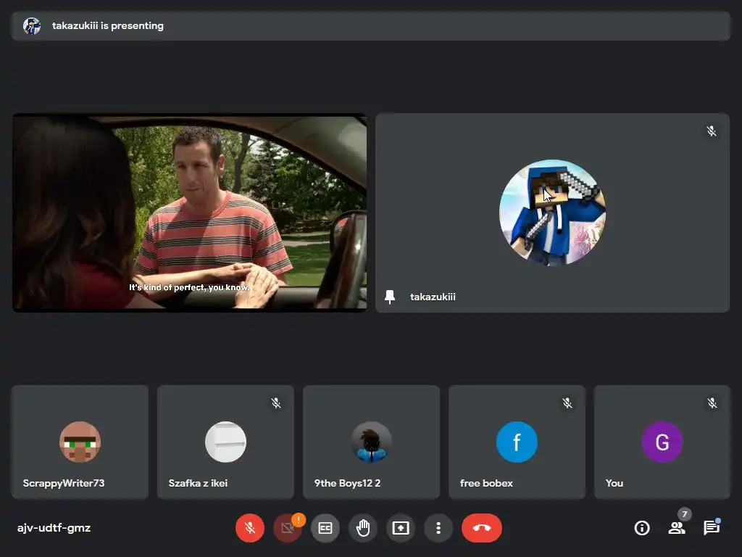Click the '9the Boys12 2' name label

(x=347, y=483)
